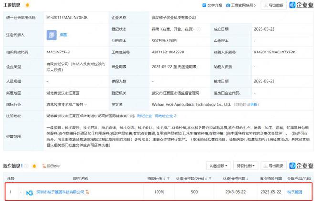
Task: Click 核准日期 value 2023-05-22
Action: [x=264, y=81]
